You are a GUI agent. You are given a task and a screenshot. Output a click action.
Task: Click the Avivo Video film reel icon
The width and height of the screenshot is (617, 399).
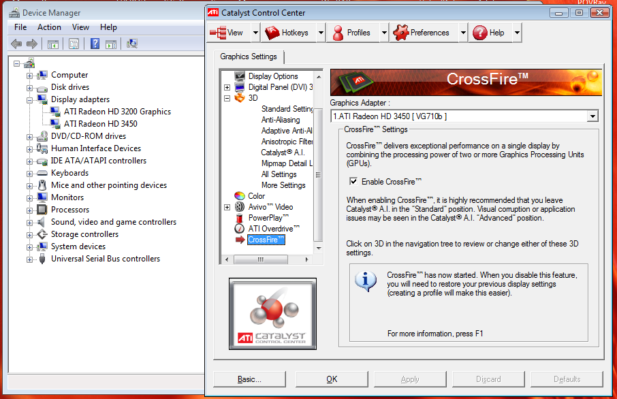pyautogui.click(x=240, y=206)
